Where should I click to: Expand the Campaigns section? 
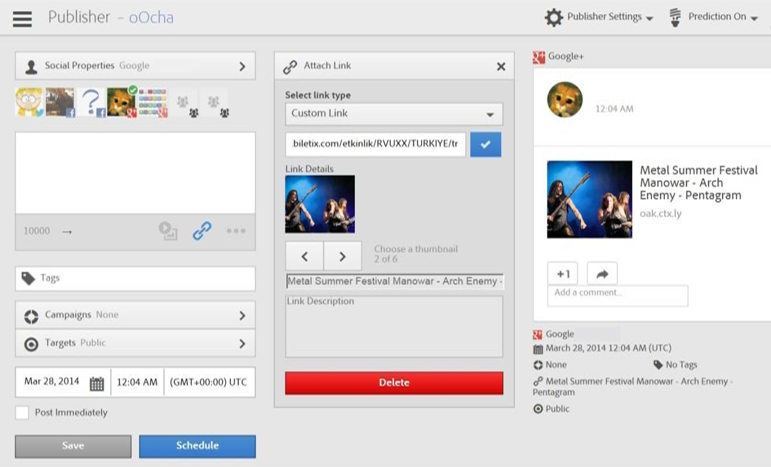(135, 315)
